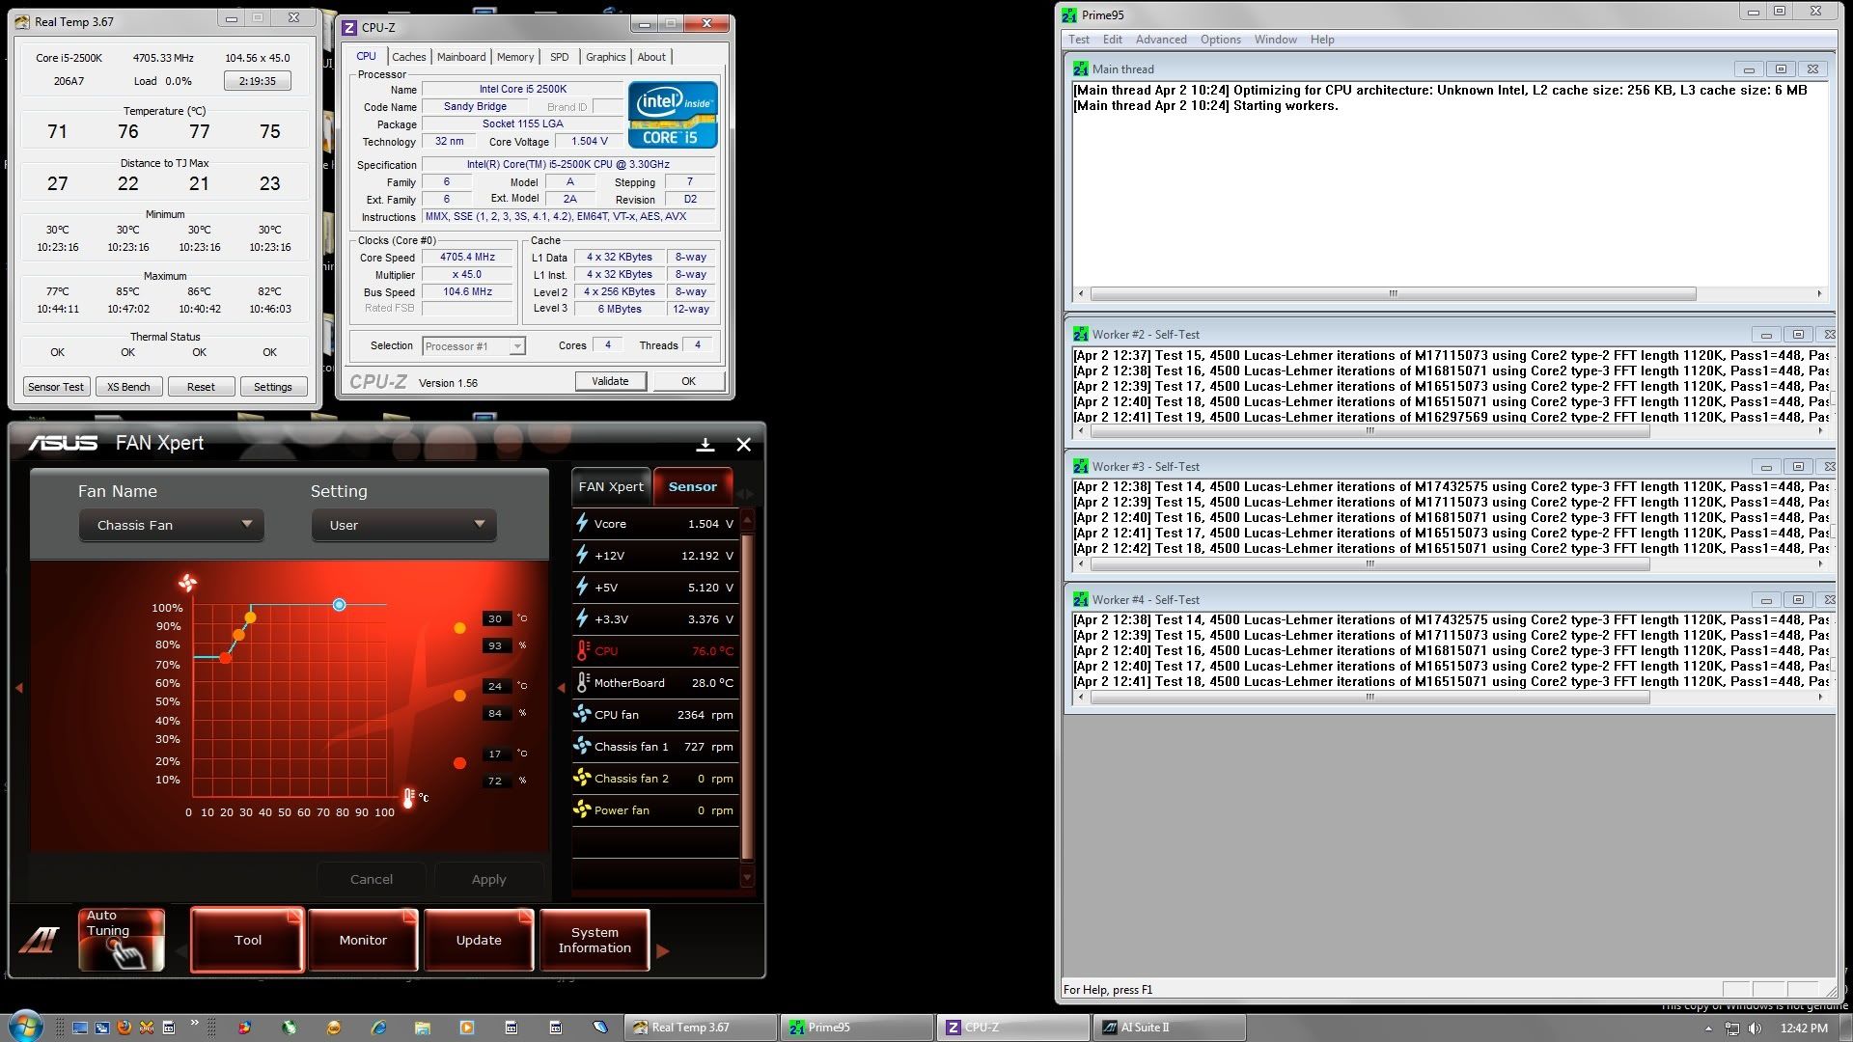
Task: Select the Sensor tab in AI Suite
Action: coord(693,486)
